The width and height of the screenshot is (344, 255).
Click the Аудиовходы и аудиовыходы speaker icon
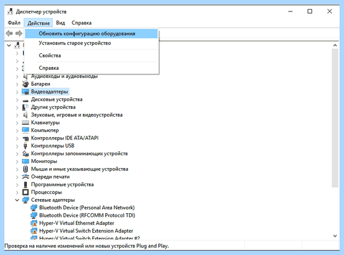point(25,76)
